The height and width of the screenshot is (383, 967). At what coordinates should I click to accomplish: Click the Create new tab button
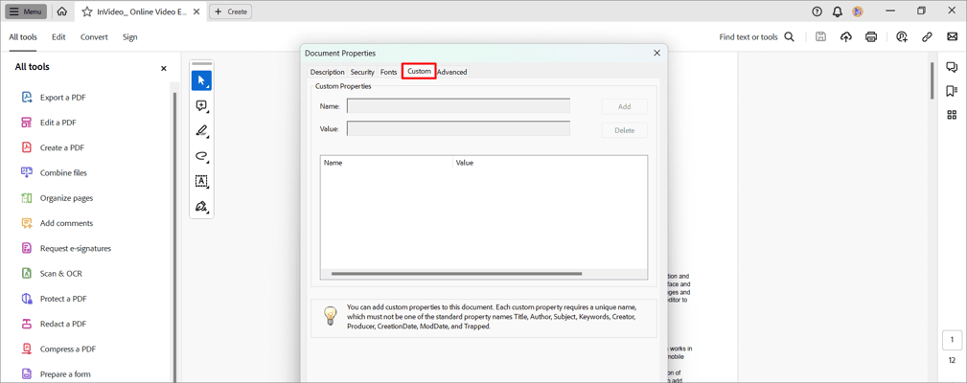point(231,11)
